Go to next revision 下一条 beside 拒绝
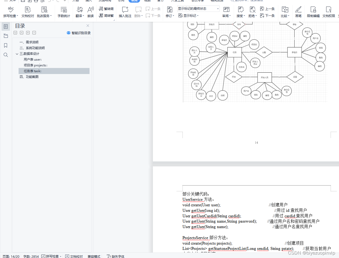 tap(267, 16)
